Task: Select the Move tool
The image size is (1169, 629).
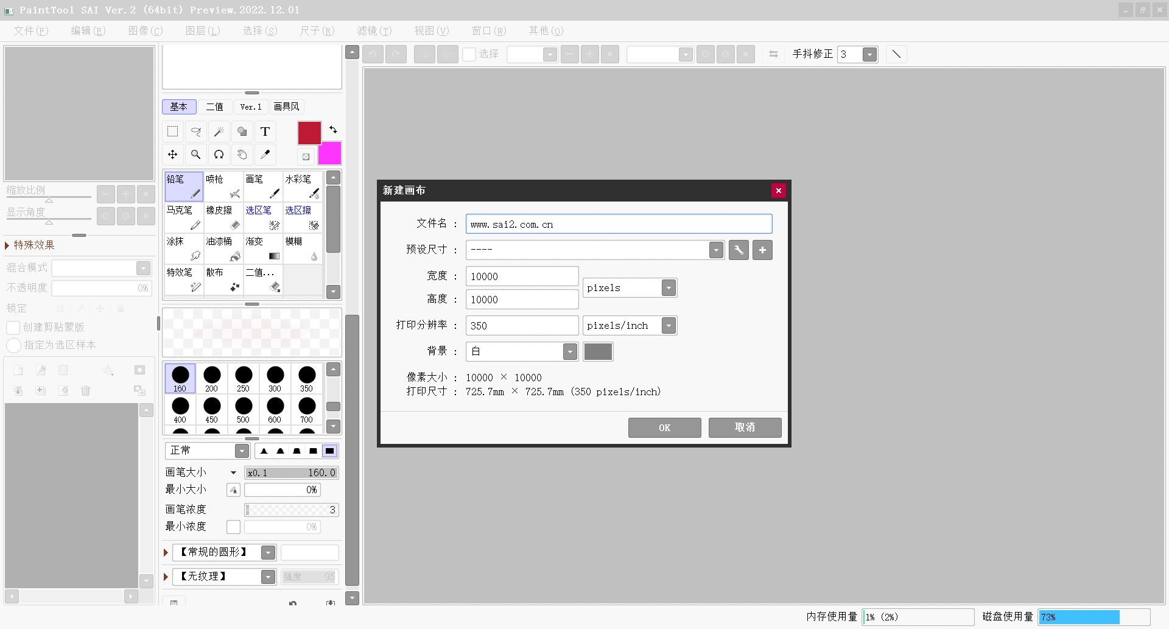Action: 173,155
